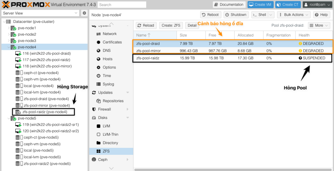334x171 pixels.
Task: Reload the ZFS pool list
Action: coord(146,25)
